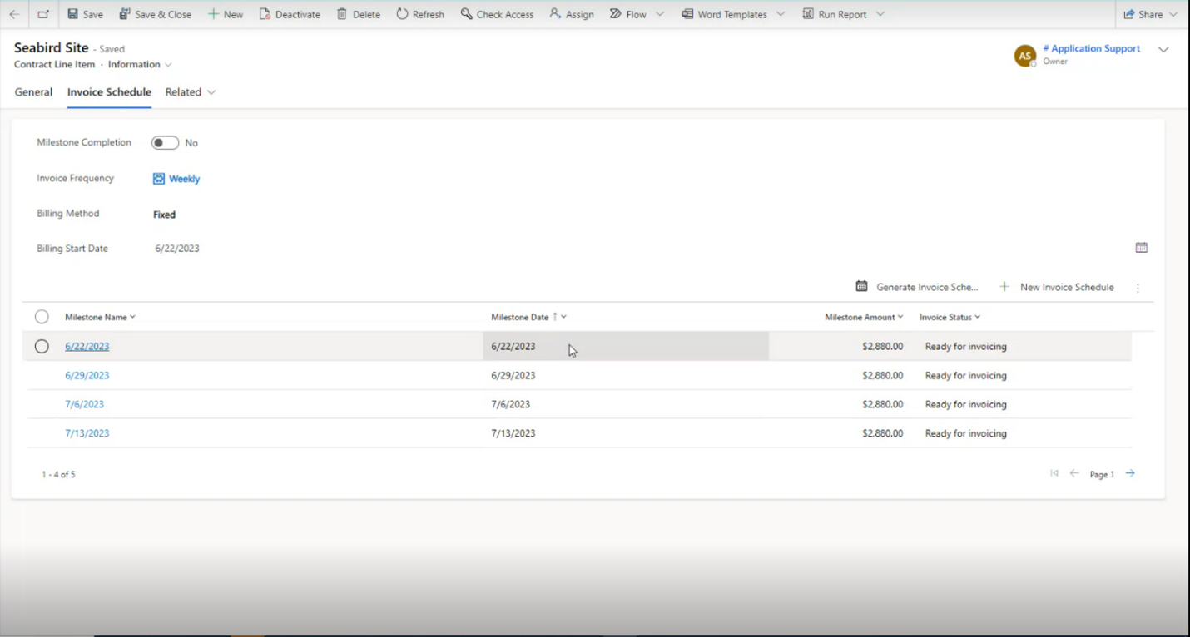
Task: Select all rows using header circle
Action: pos(42,317)
